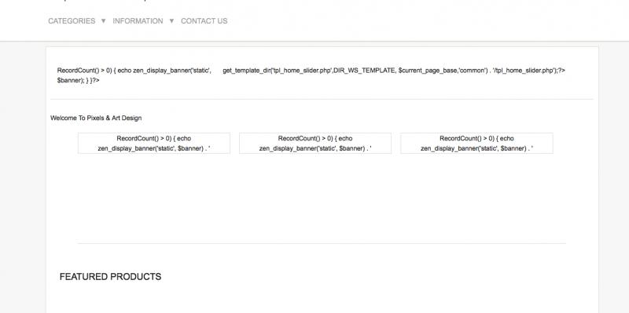The image size is (629, 313).
Task: Open the CATEGORIES menu
Action: point(72,21)
